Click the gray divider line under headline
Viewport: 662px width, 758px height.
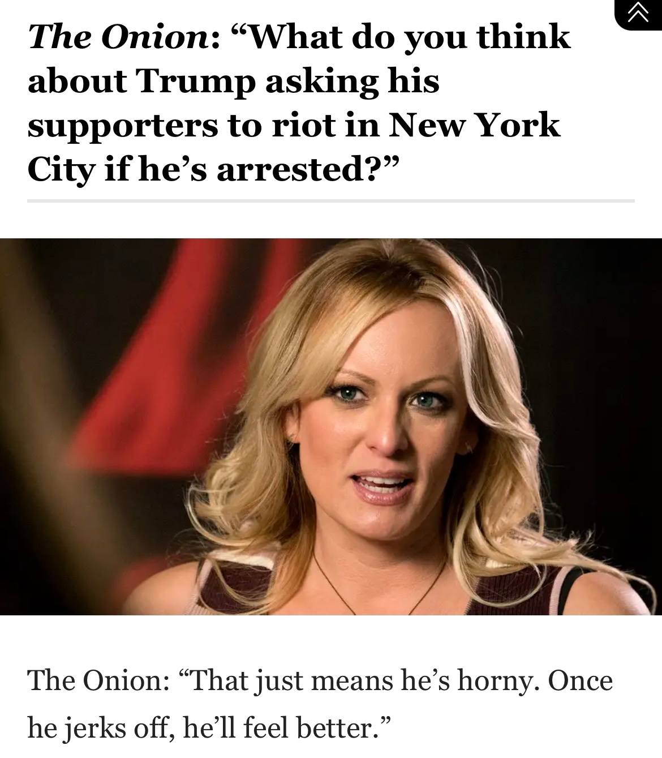pos(331,200)
